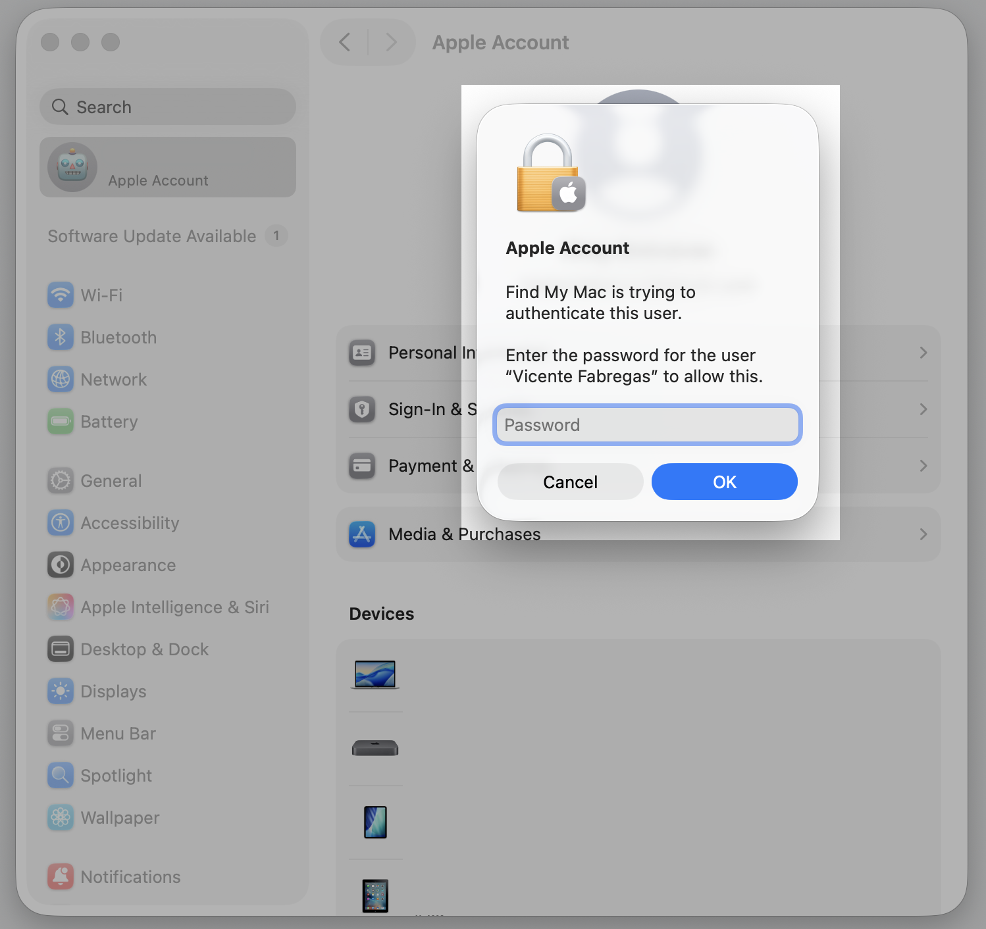Click the Bluetooth label text

coord(118,337)
